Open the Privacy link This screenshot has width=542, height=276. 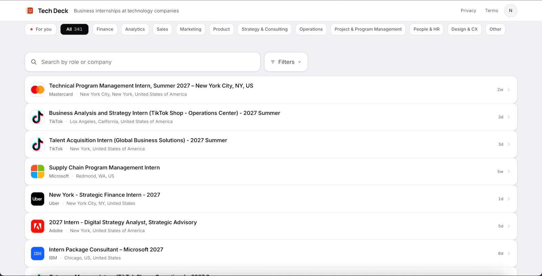pyautogui.click(x=468, y=10)
